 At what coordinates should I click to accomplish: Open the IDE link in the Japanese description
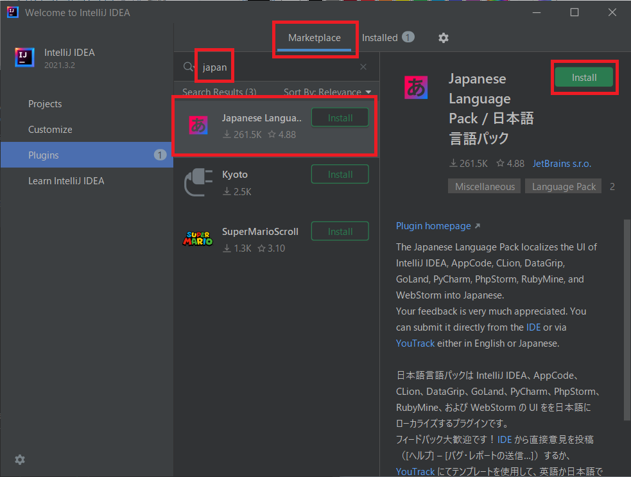point(505,440)
